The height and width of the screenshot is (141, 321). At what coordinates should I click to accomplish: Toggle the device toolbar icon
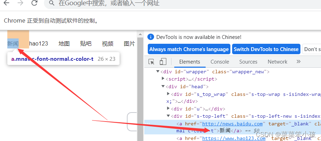click(x=163, y=61)
